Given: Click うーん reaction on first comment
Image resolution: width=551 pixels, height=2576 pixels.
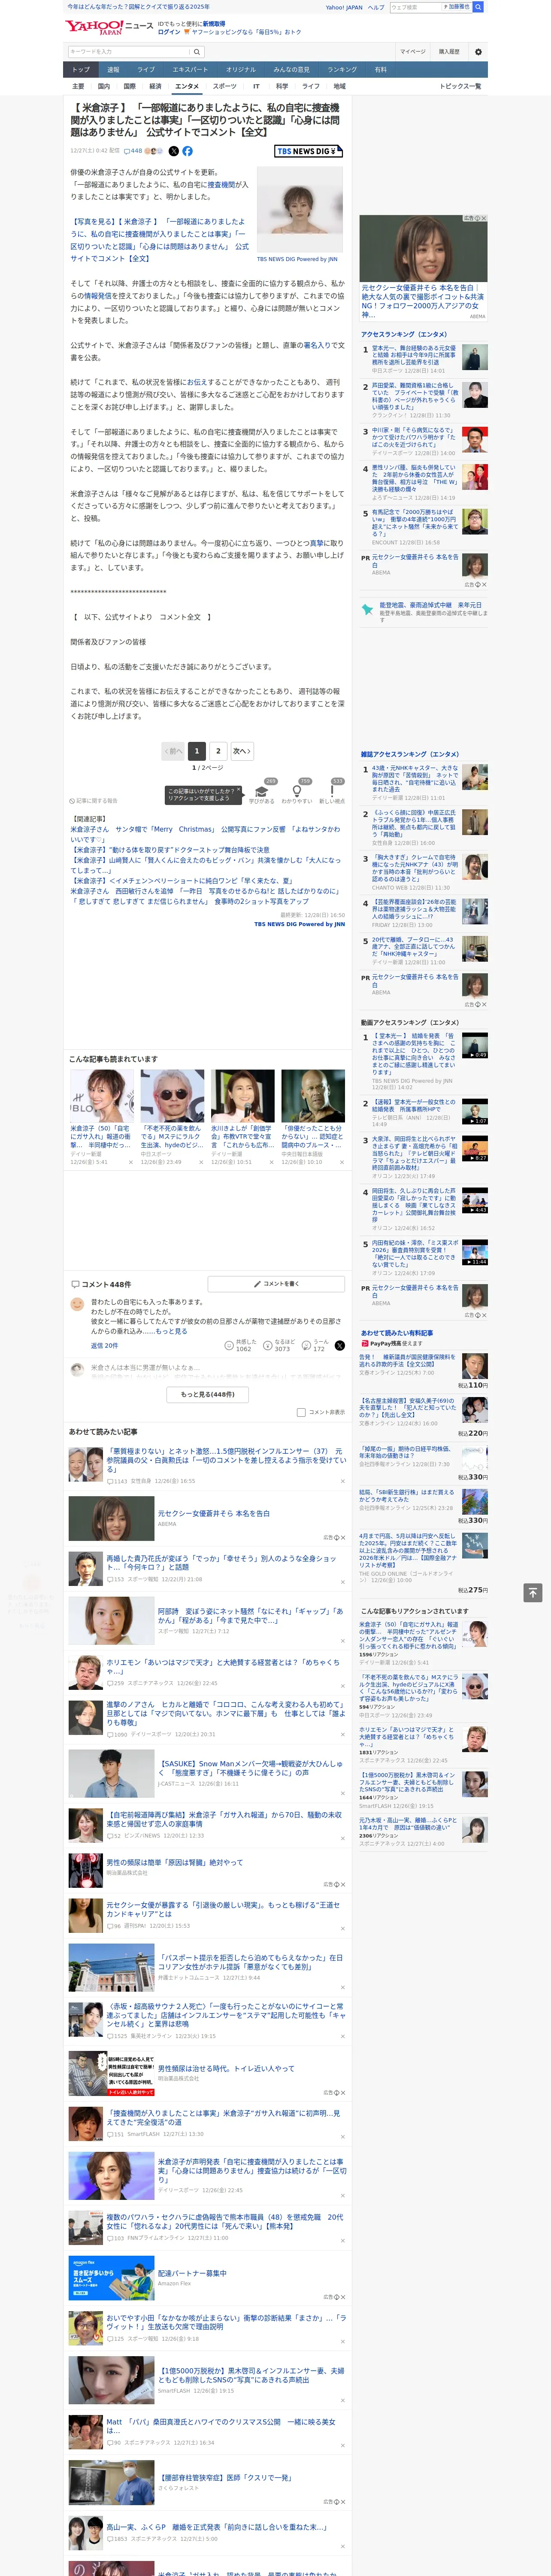Looking at the screenshot, I should [316, 1345].
